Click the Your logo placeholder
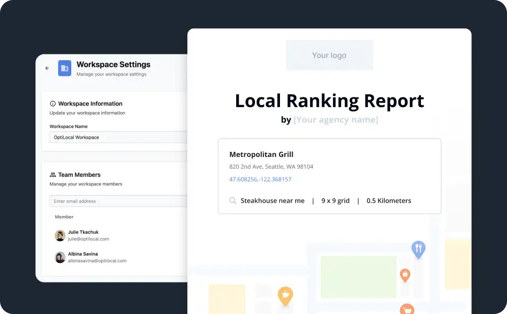Screen dimensions: 507x314 click(x=329, y=55)
